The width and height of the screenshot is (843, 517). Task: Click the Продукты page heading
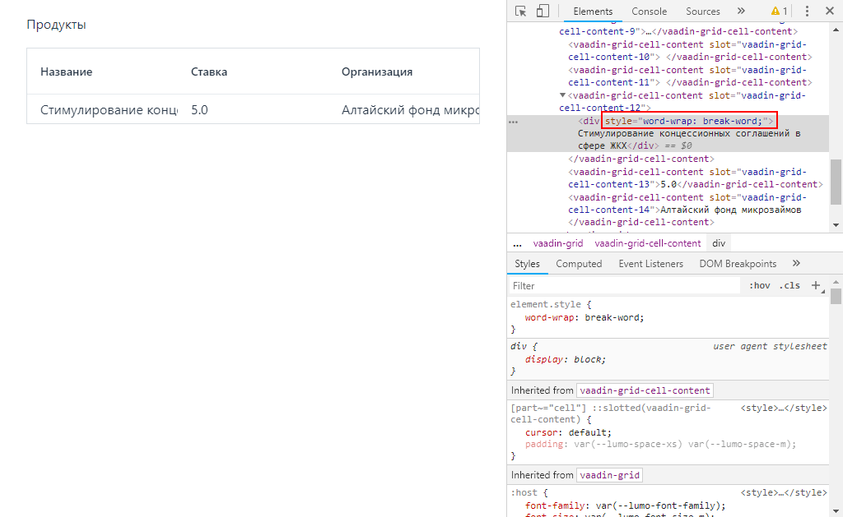pyautogui.click(x=57, y=25)
